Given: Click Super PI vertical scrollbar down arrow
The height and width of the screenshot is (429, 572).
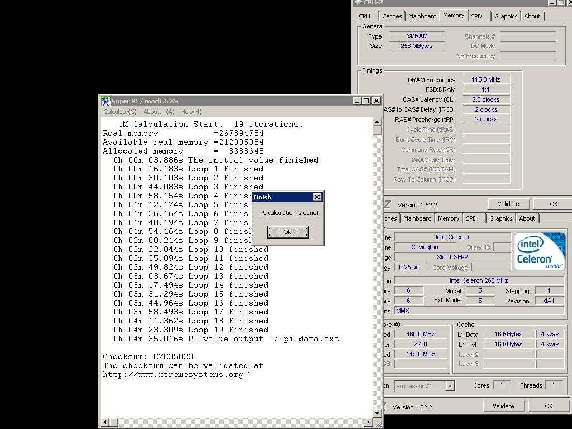Looking at the screenshot, I should 378,413.
